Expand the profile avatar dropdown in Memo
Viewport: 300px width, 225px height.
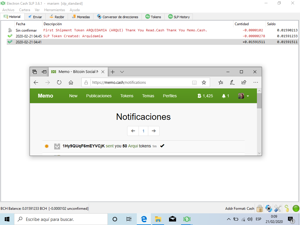pos(243,96)
